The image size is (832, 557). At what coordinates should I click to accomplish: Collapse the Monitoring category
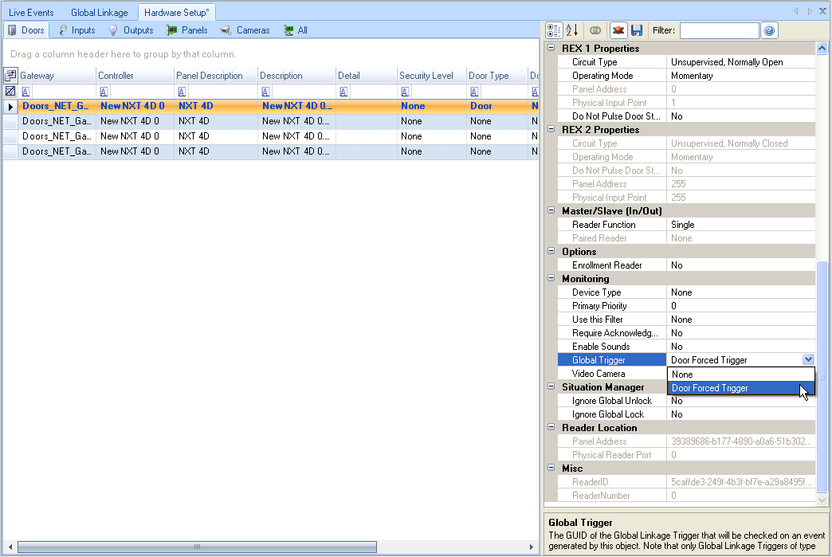coord(551,279)
